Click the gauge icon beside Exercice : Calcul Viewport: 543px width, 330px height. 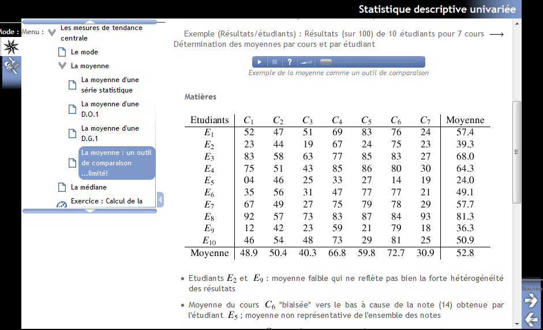[62, 204]
